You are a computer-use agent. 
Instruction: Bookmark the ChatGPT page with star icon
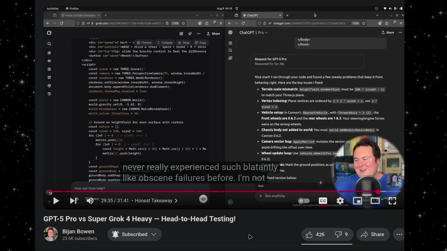tap(364, 23)
